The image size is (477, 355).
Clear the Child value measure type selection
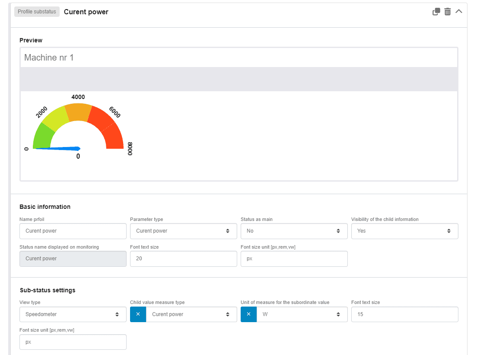point(138,314)
